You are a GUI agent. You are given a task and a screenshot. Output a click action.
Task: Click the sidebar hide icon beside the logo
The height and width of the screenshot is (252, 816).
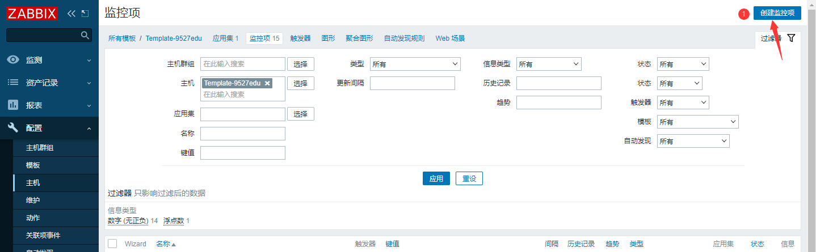coord(85,13)
